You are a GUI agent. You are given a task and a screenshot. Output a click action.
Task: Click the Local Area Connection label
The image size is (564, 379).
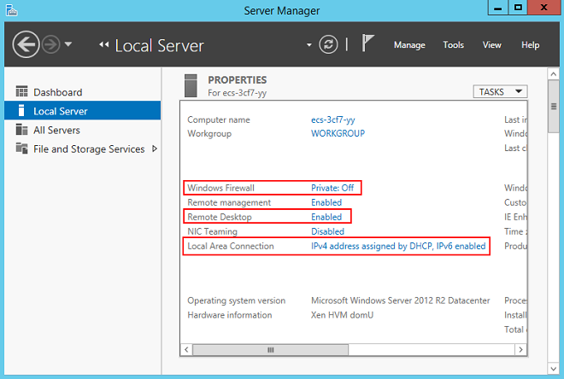coord(231,246)
